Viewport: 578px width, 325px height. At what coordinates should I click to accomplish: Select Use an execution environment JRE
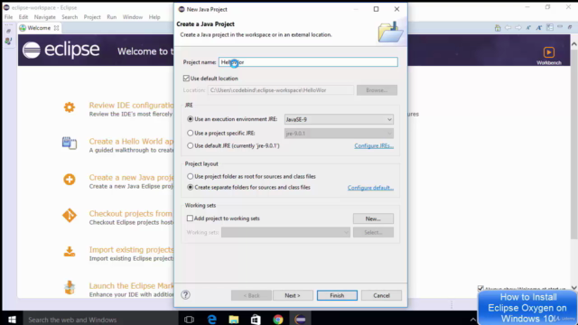pyautogui.click(x=191, y=119)
